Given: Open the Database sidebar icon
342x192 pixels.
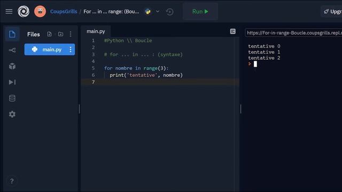Looking at the screenshot, I should 12,98.
